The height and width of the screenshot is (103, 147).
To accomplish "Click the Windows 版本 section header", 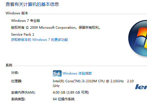I will [x=17, y=13].
